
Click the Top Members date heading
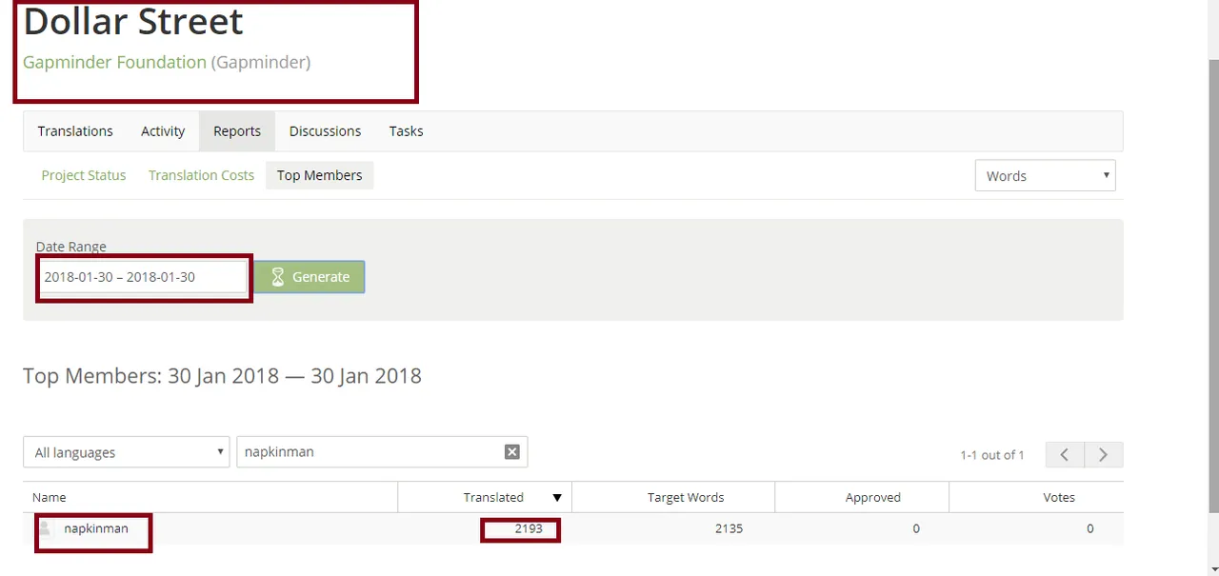[222, 376]
